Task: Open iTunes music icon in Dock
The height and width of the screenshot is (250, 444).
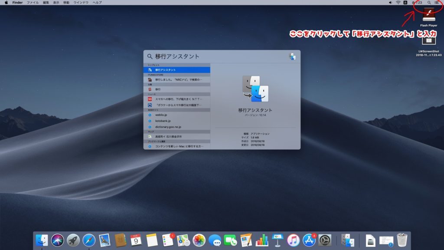Action: [294, 240]
